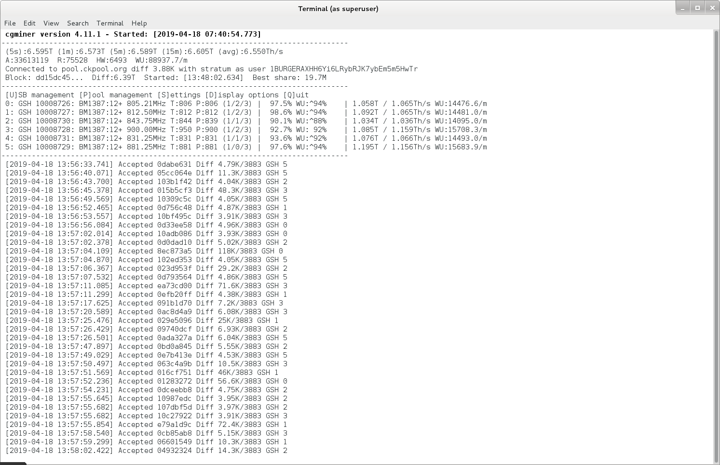Maximize the Terminal window
Viewport: 720px width, 465px height.
tap(697, 8)
